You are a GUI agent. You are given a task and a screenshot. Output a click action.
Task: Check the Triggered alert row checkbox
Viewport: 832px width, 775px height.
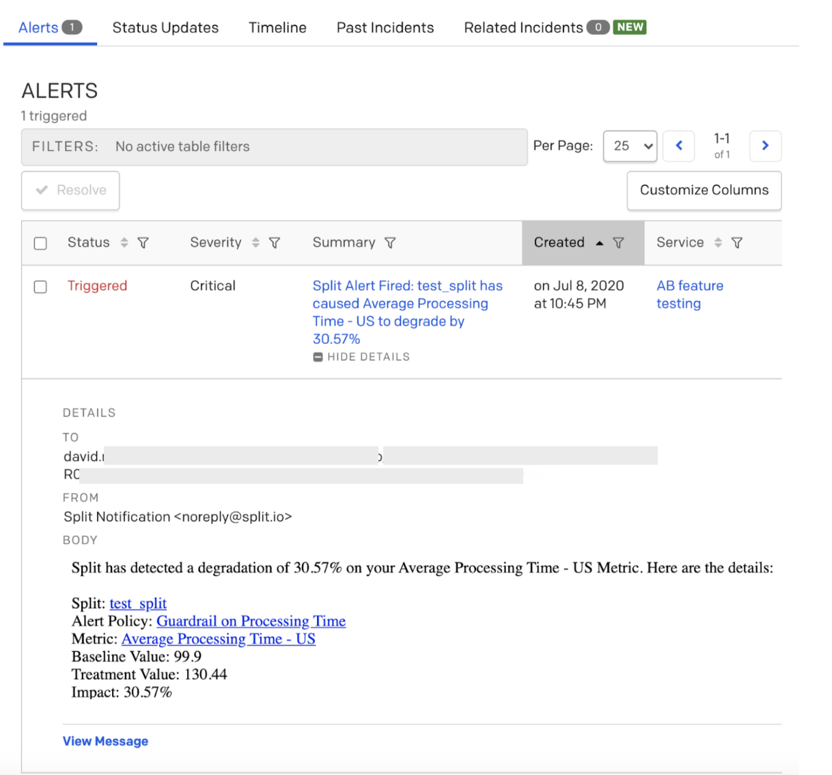tap(40, 286)
